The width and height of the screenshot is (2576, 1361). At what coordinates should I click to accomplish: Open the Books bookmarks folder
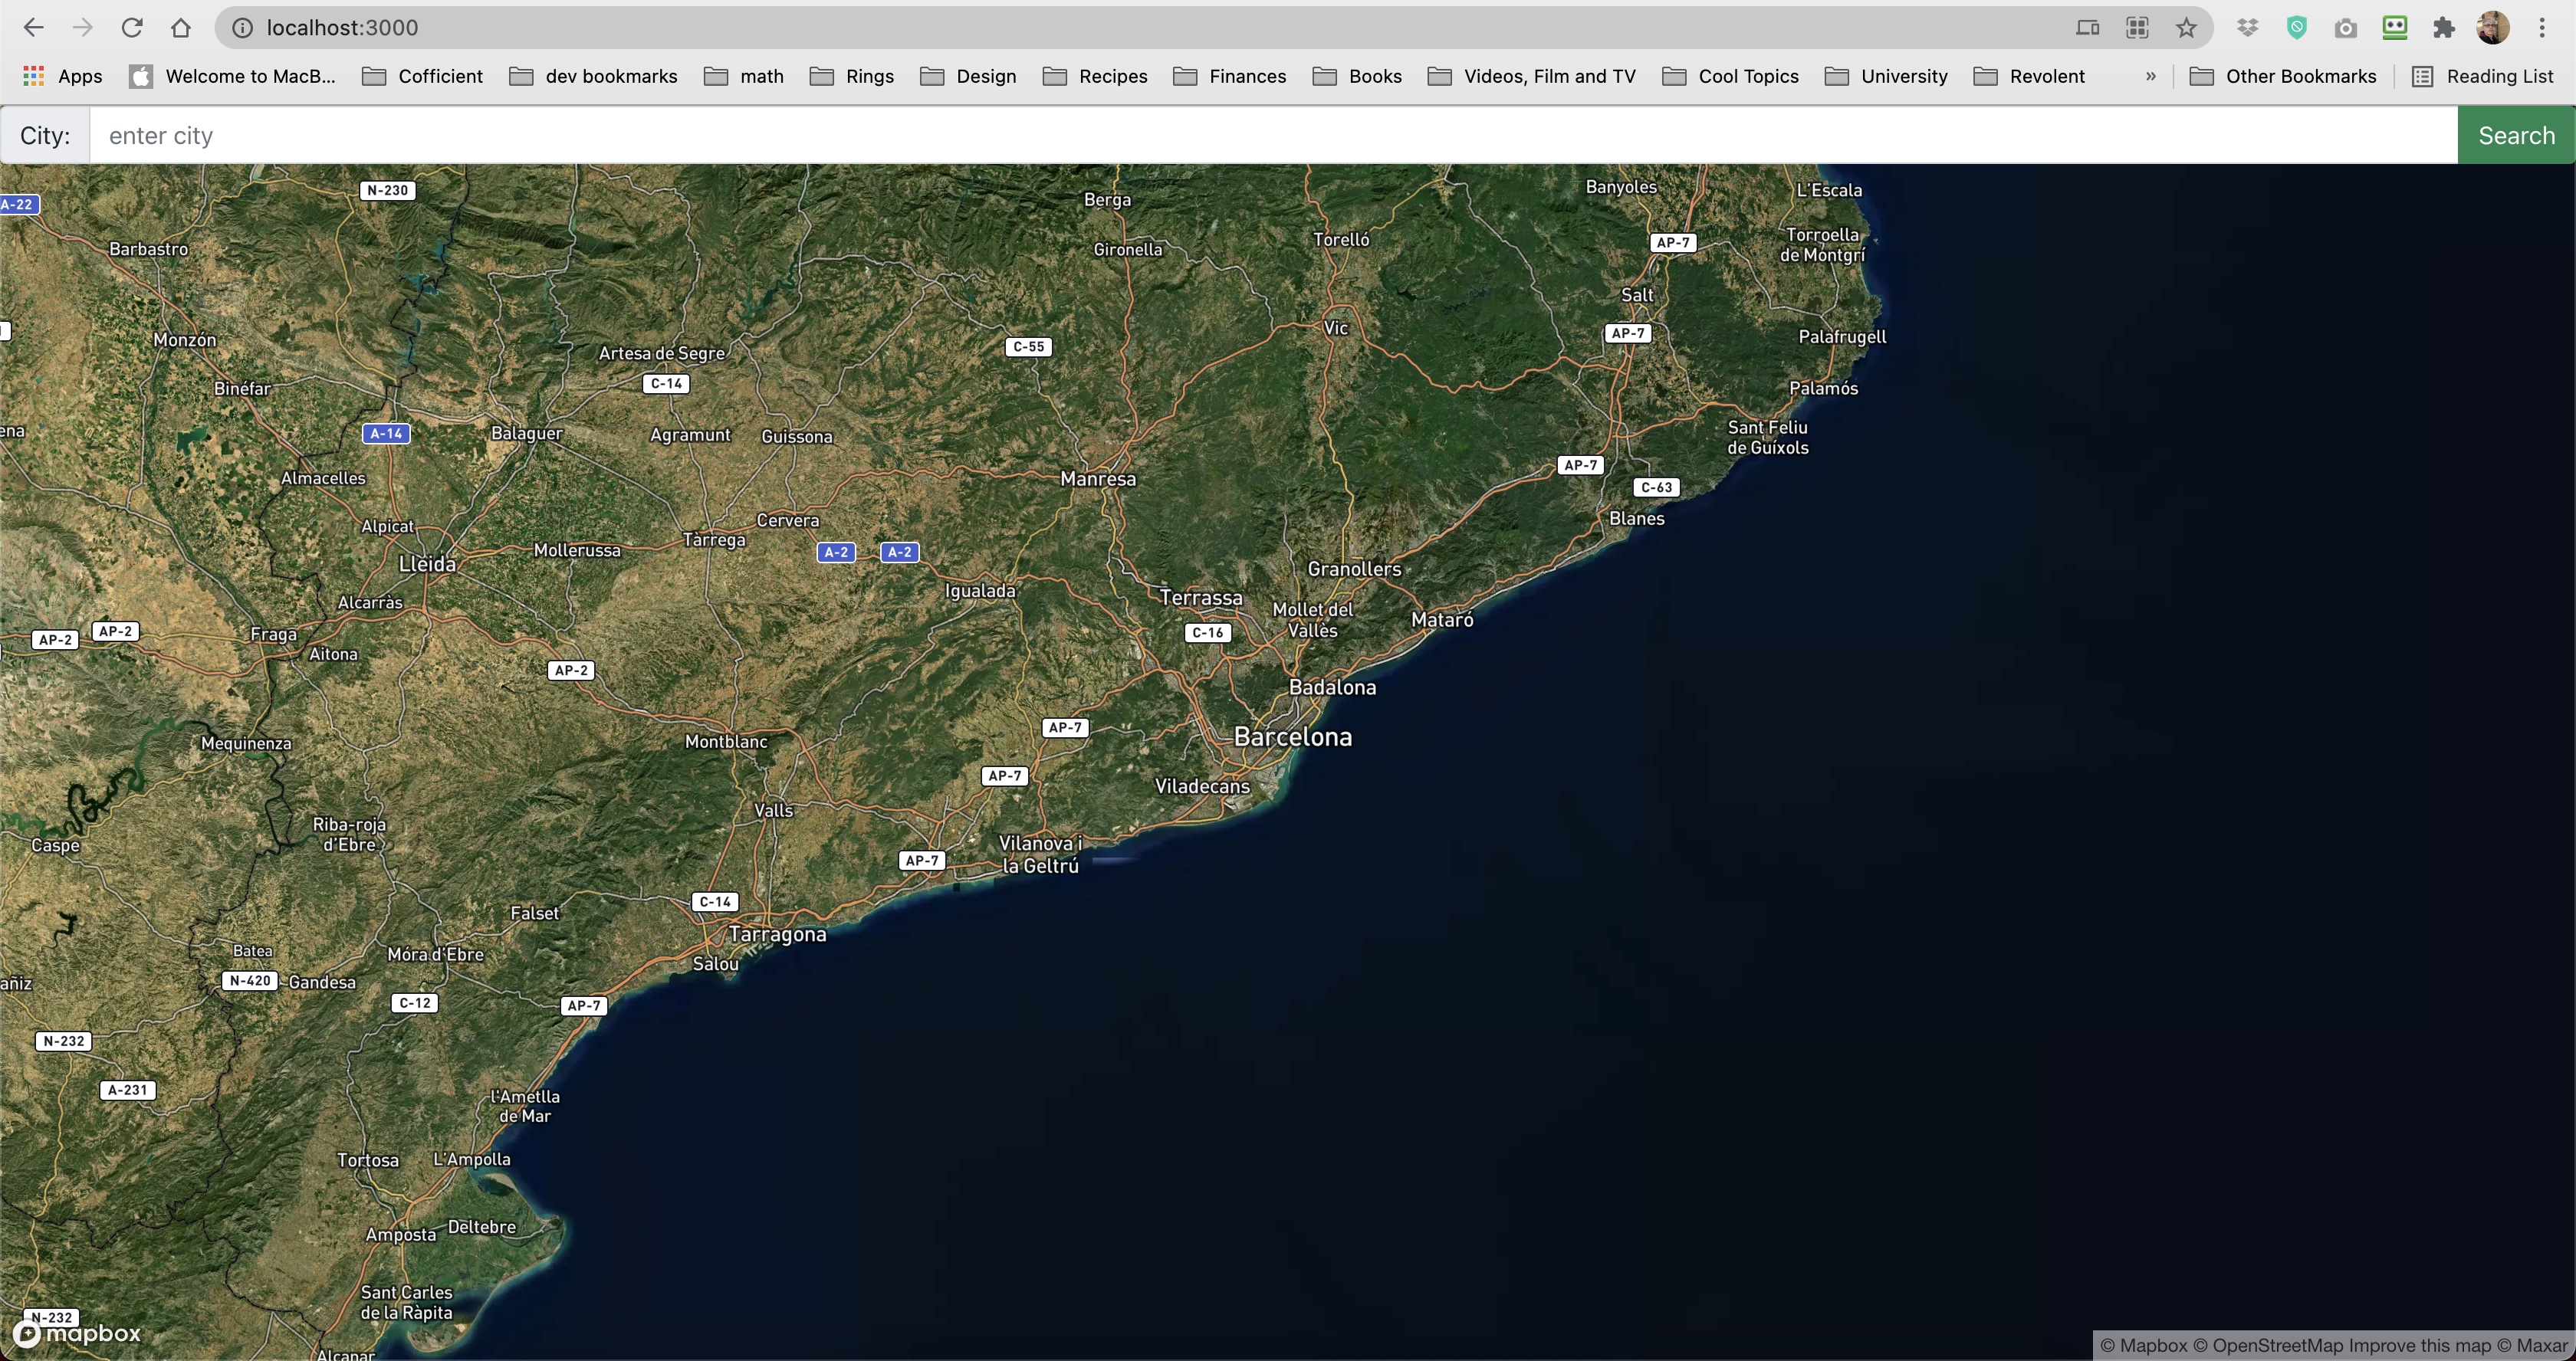click(1357, 76)
